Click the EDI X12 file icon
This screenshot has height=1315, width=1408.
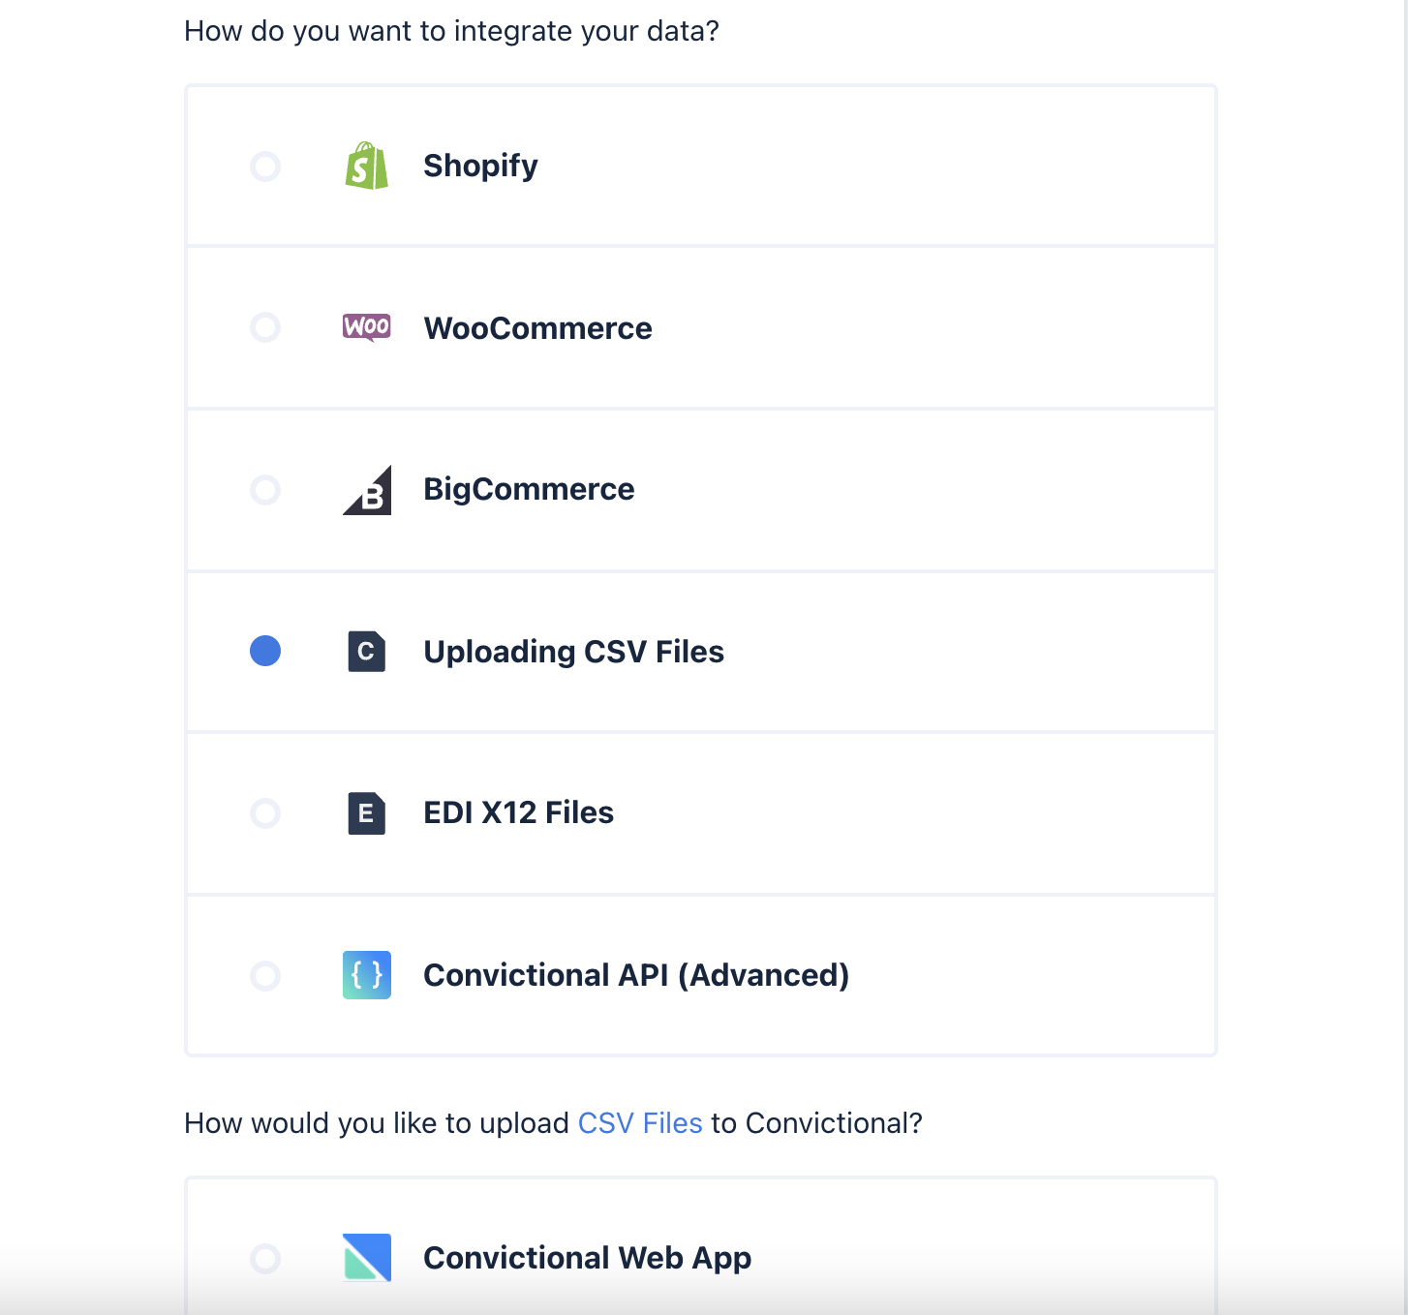tap(365, 813)
